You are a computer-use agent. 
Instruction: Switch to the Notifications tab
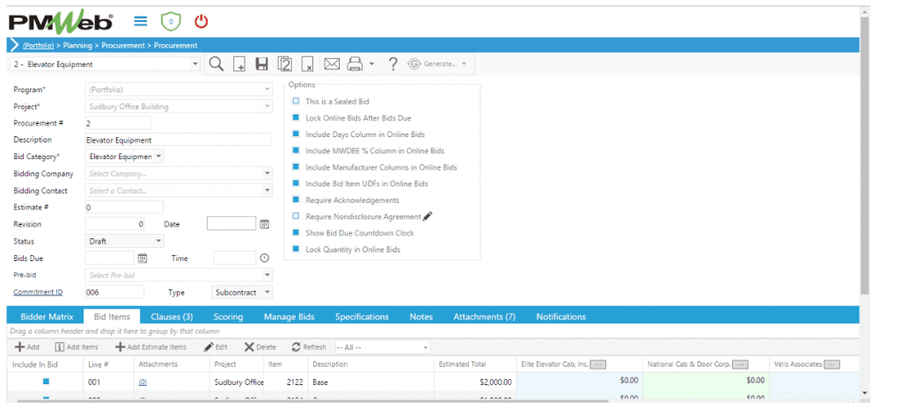(x=560, y=317)
